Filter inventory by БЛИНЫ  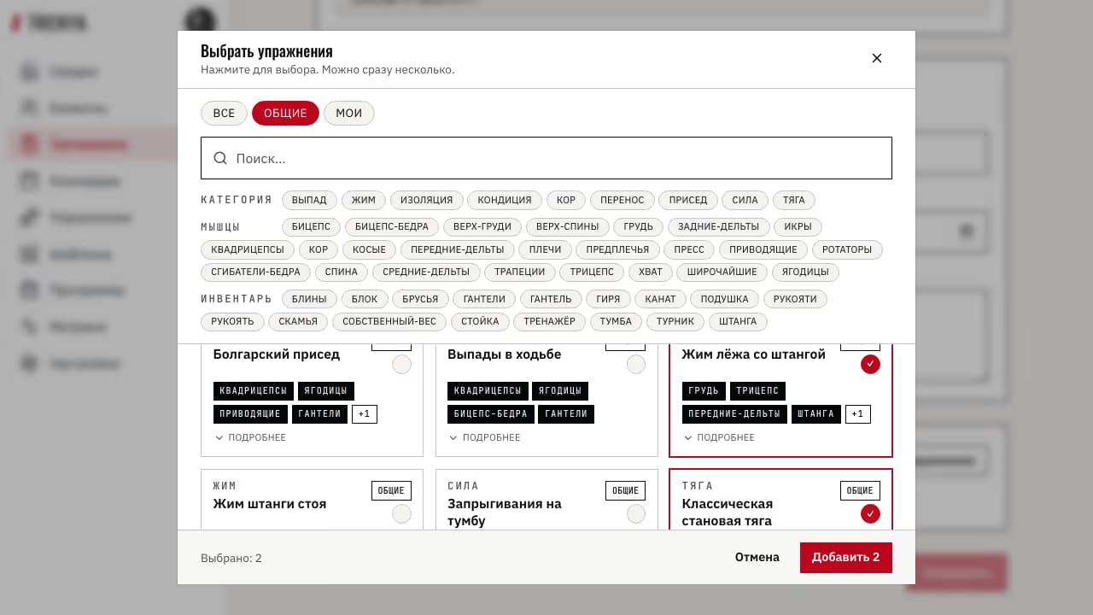[x=309, y=299]
